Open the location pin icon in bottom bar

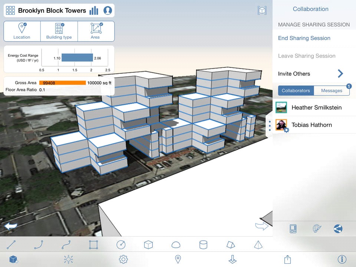click(x=178, y=259)
